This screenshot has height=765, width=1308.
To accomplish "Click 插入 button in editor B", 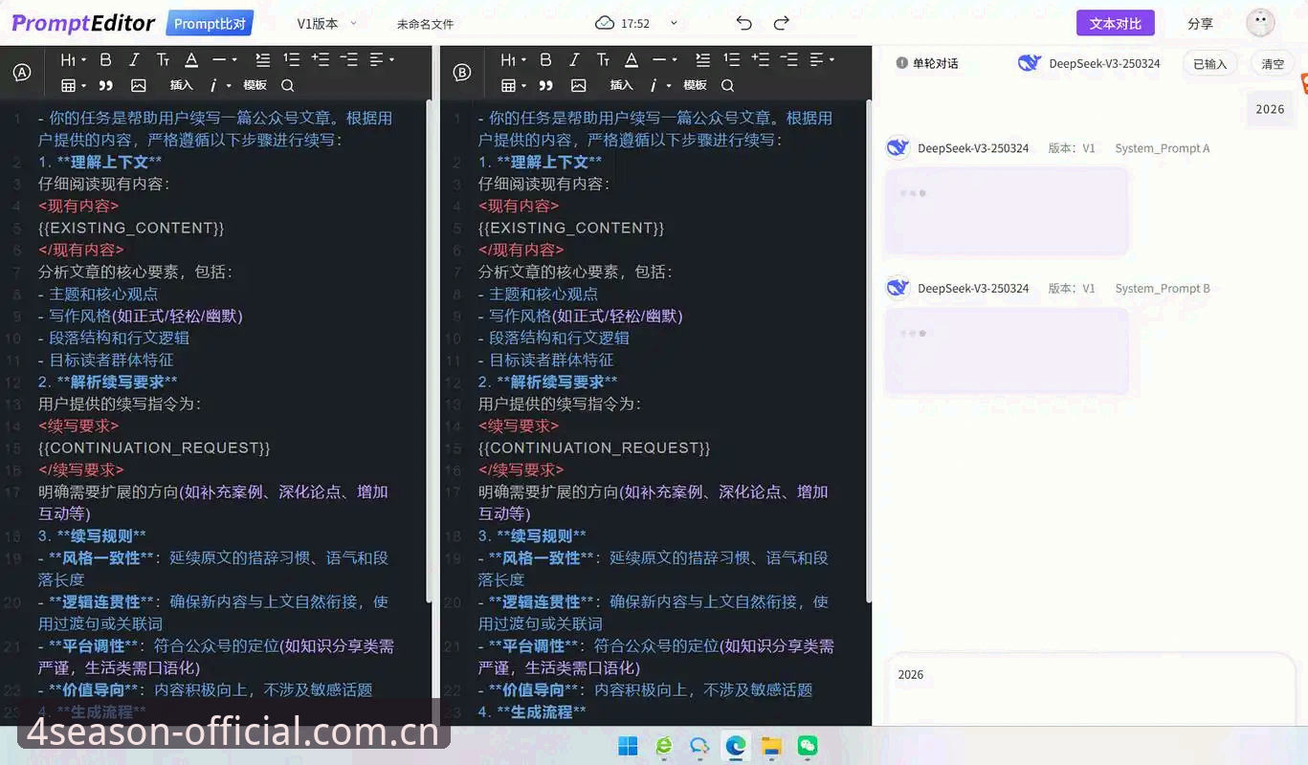I will point(621,85).
